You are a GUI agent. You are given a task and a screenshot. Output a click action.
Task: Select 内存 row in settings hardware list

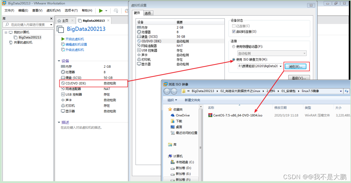(x=180, y=28)
